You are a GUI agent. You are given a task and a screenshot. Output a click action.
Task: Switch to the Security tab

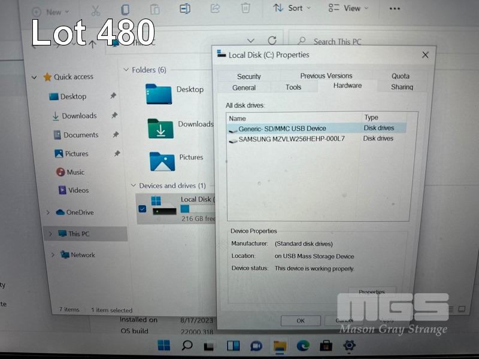pyautogui.click(x=248, y=77)
